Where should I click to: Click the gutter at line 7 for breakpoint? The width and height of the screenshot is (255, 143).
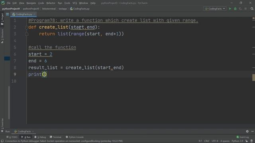coord(22,61)
